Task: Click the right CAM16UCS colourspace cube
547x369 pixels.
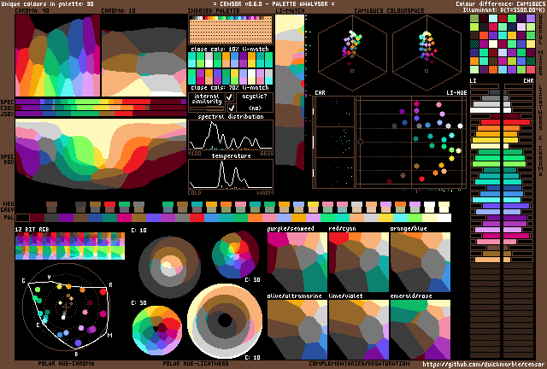Action: point(424,50)
